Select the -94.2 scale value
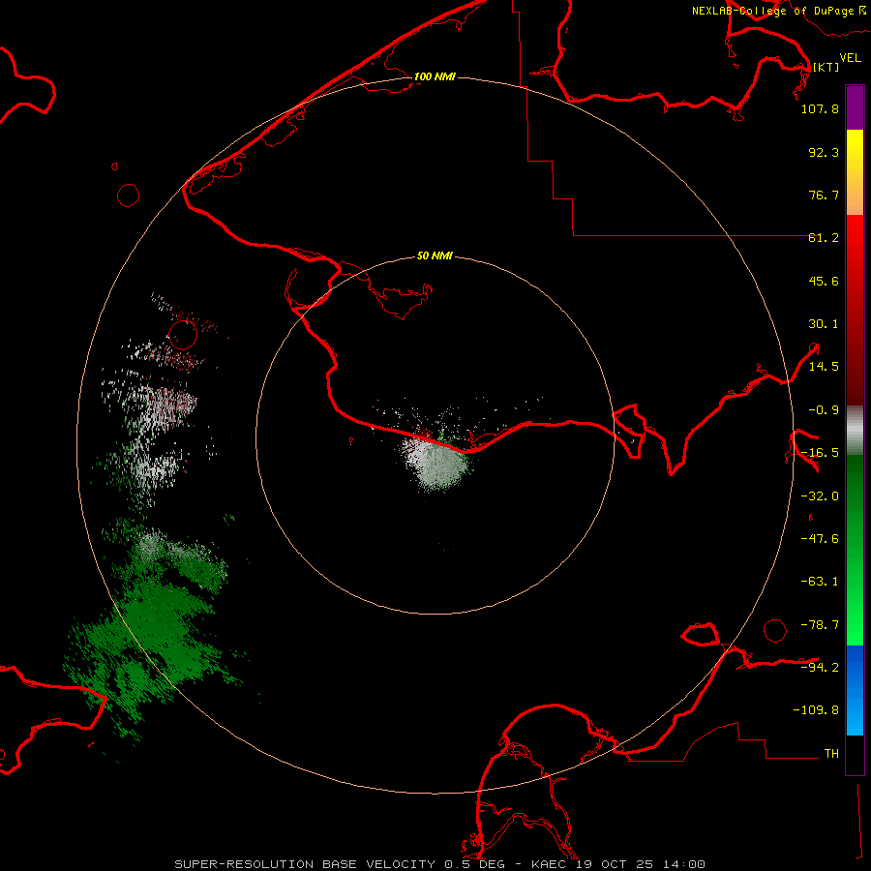This screenshot has height=871, width=871. (x=820, y=667)
